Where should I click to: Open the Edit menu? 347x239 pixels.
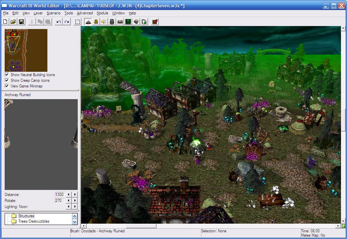15,13
